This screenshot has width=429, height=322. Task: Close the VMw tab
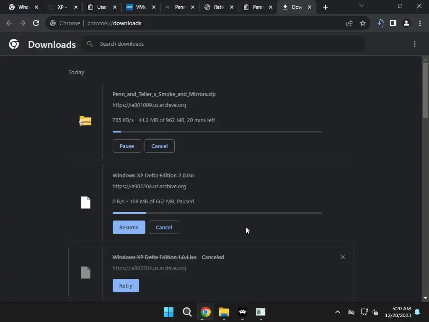pos(154,8)
